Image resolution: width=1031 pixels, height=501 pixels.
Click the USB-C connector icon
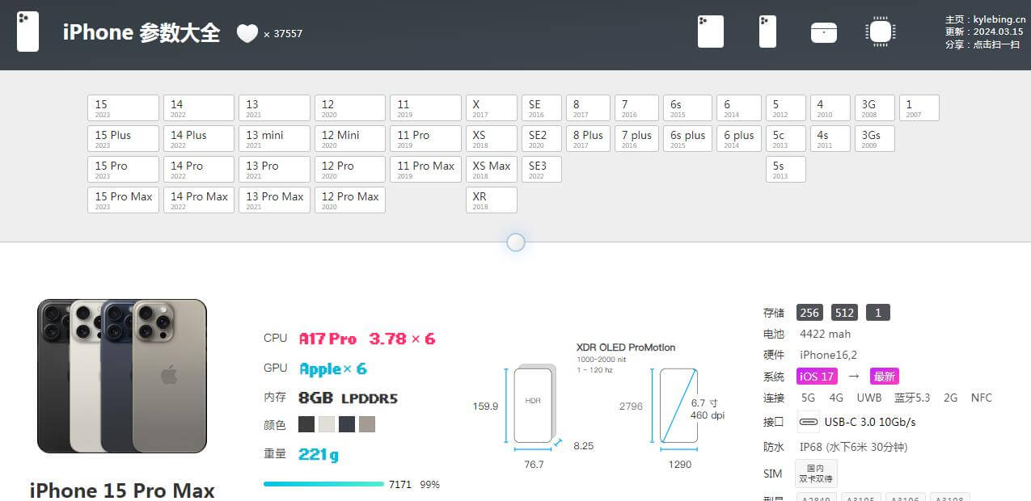pos(808,422)
